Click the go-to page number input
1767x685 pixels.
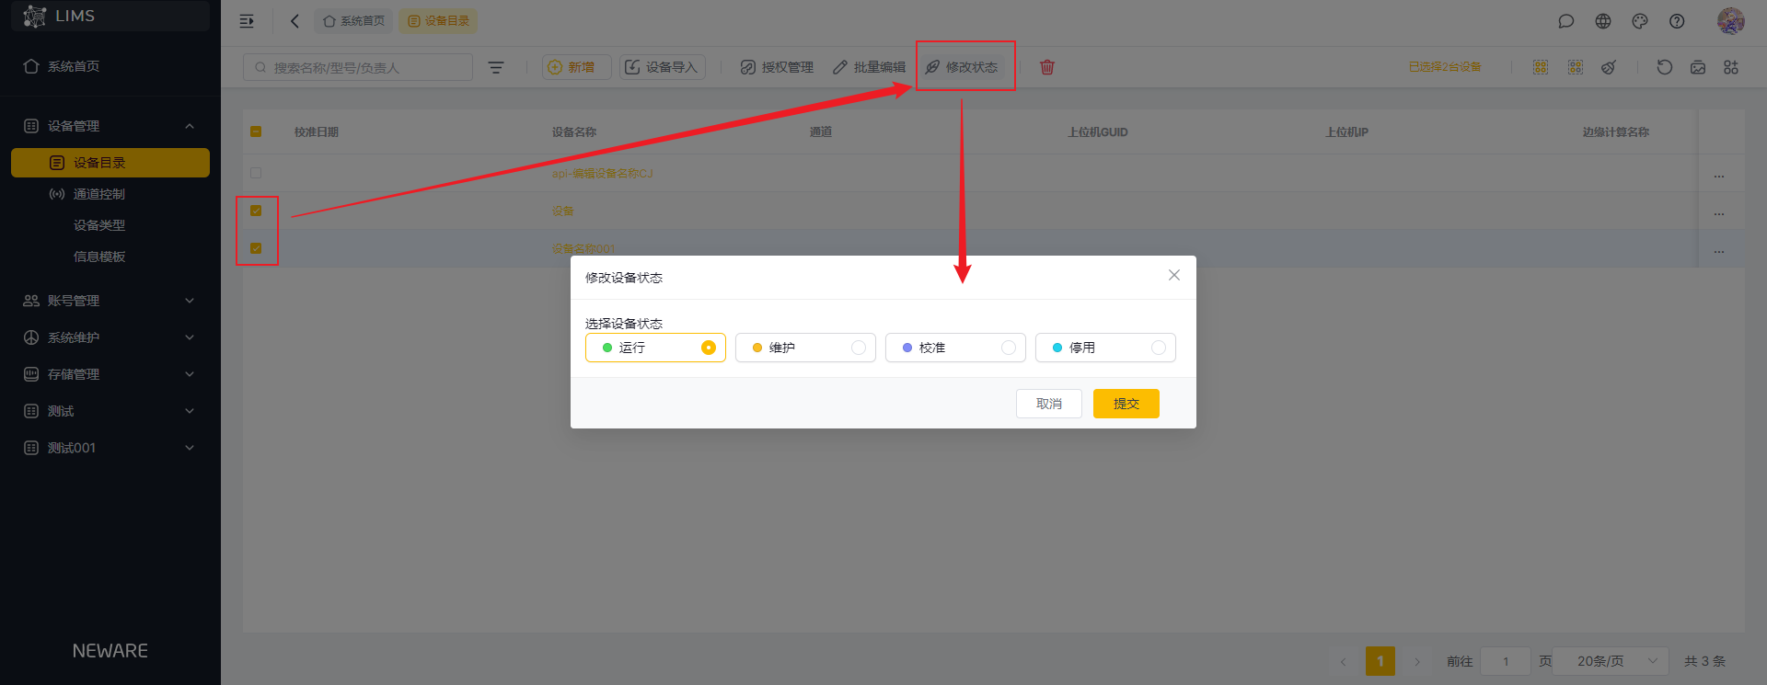pos(1506,661)
